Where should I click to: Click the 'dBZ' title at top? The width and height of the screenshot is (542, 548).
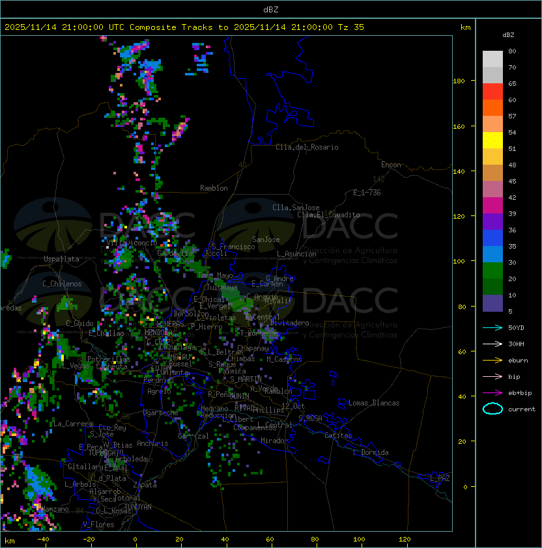point(271,9)
